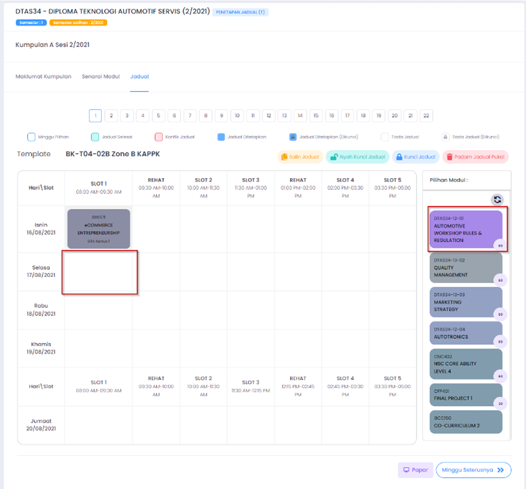The height and width of the screenshot is (489, 526).
Task: Click the Jadual Ditetapkan (Dikunci) legend lock icon
Action: [293, 137]
